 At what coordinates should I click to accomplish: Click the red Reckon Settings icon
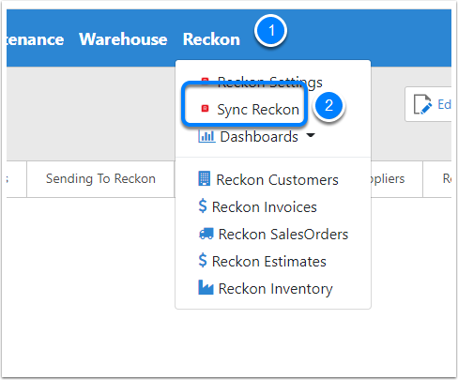[x=205, y=80]
